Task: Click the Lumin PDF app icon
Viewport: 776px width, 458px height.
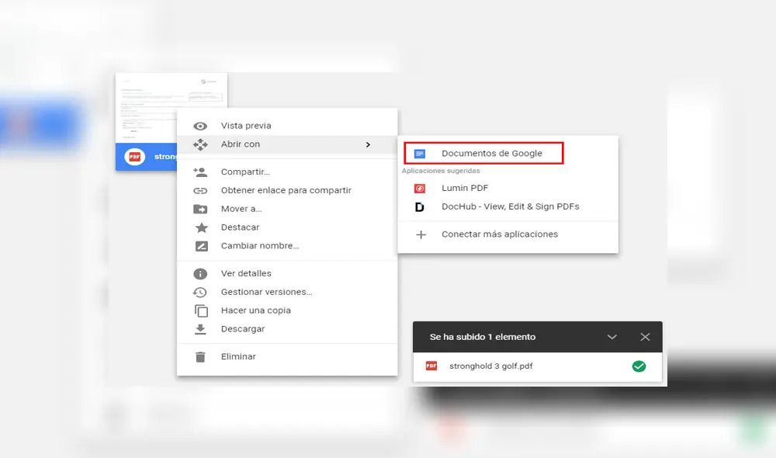Action: [x=421, y=188]
